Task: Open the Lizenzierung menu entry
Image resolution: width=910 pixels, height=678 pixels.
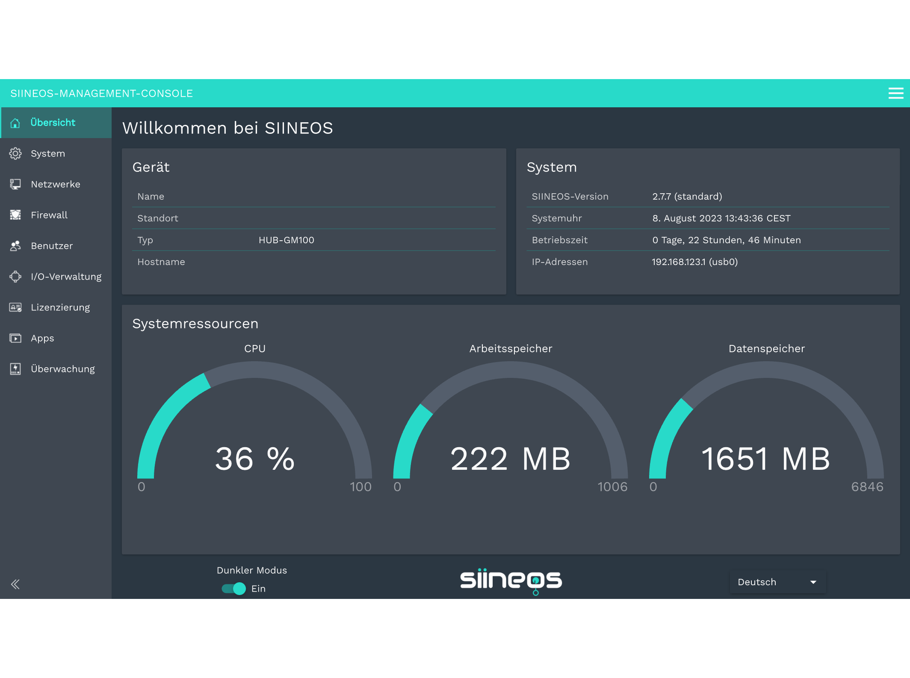Action: tap(56, 307)
